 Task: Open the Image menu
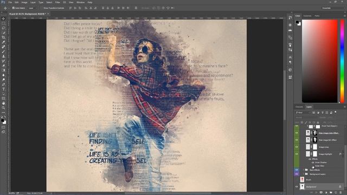24,2
